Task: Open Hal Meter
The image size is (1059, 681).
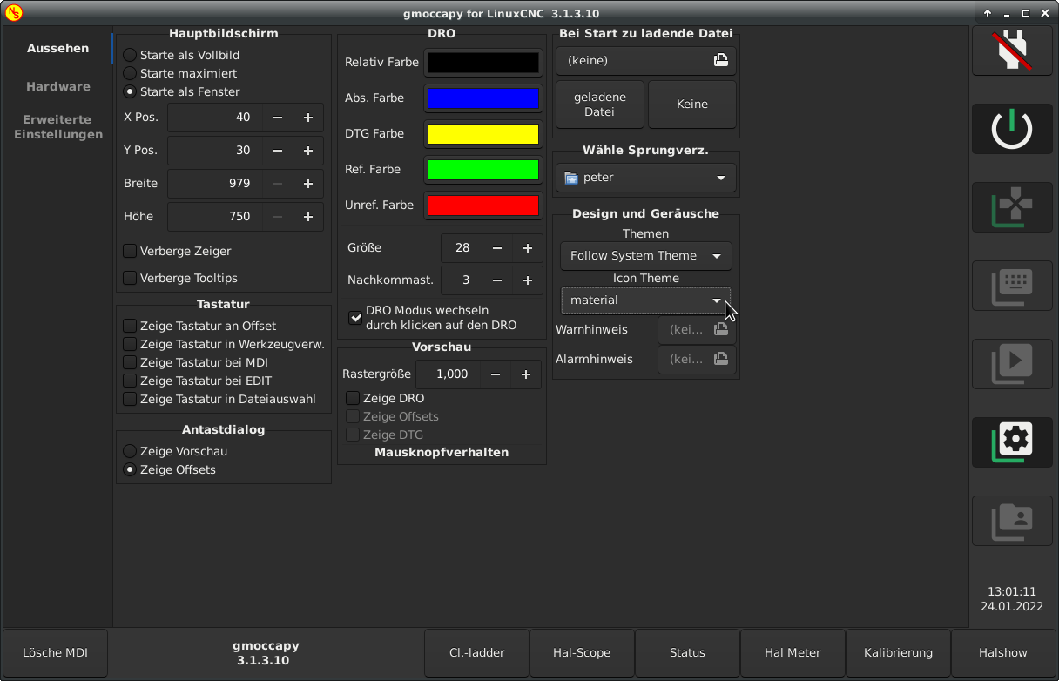Action: (793, 653)
